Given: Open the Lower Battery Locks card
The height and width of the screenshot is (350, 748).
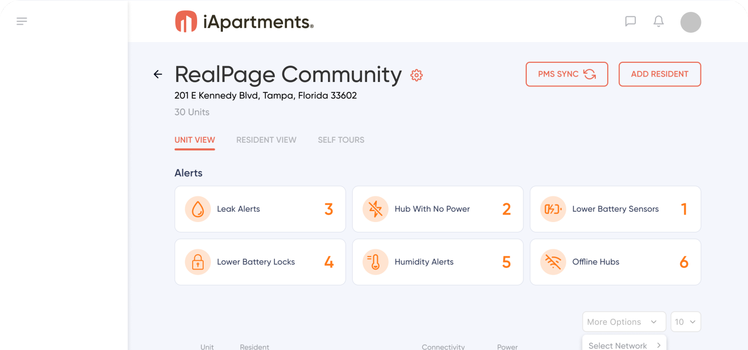Looking at the screenshot, I should pyautogui.click(x=260, y=262).
